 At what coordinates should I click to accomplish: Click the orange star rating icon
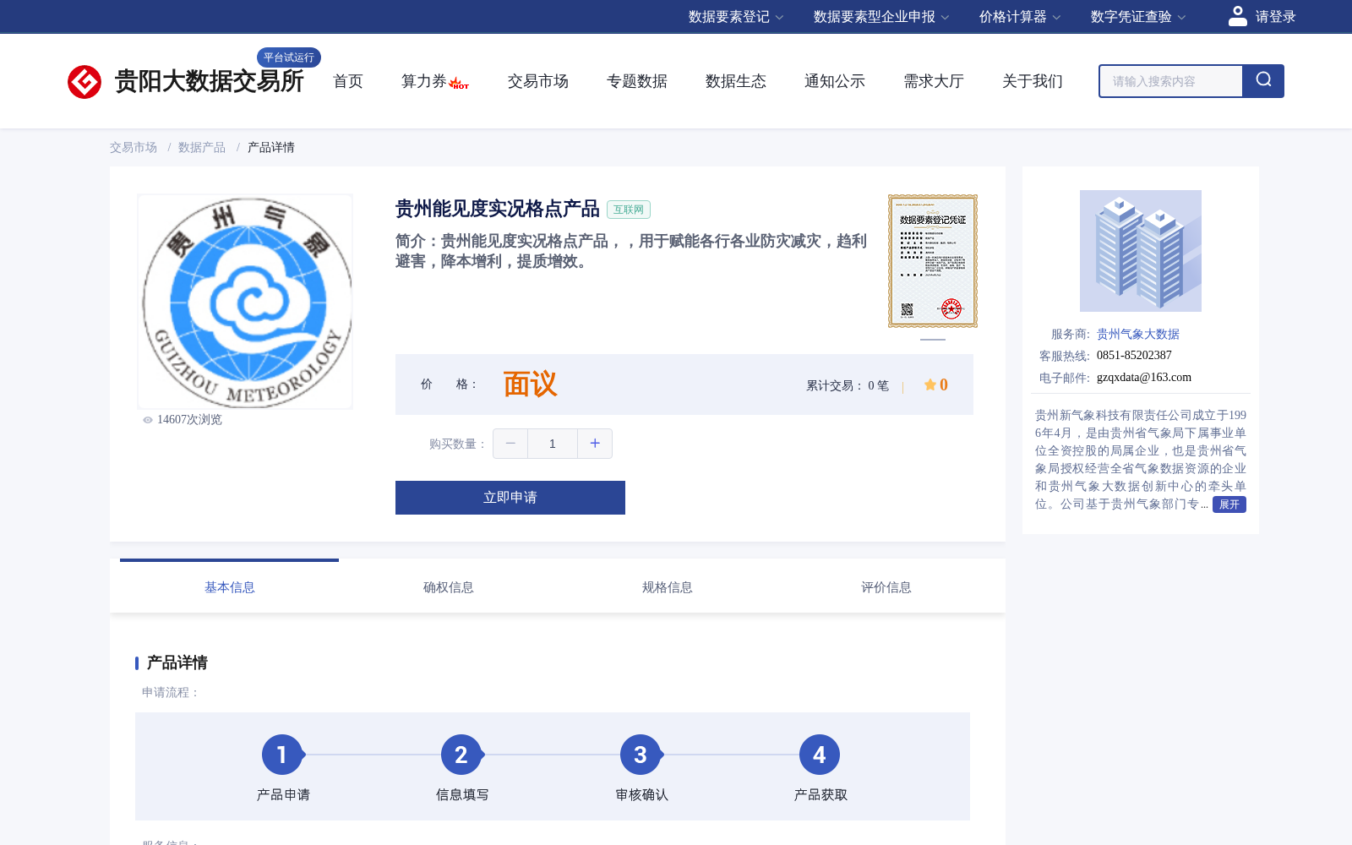[x=929, y=384]
